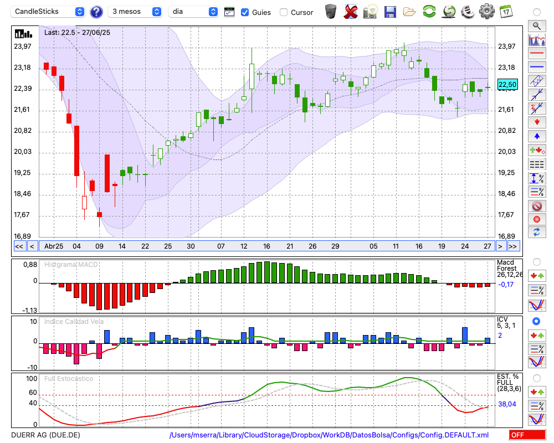The height and width of the screenshot is (443, 554).
Task: Click the euro currency icon
Action: [468, 12]
